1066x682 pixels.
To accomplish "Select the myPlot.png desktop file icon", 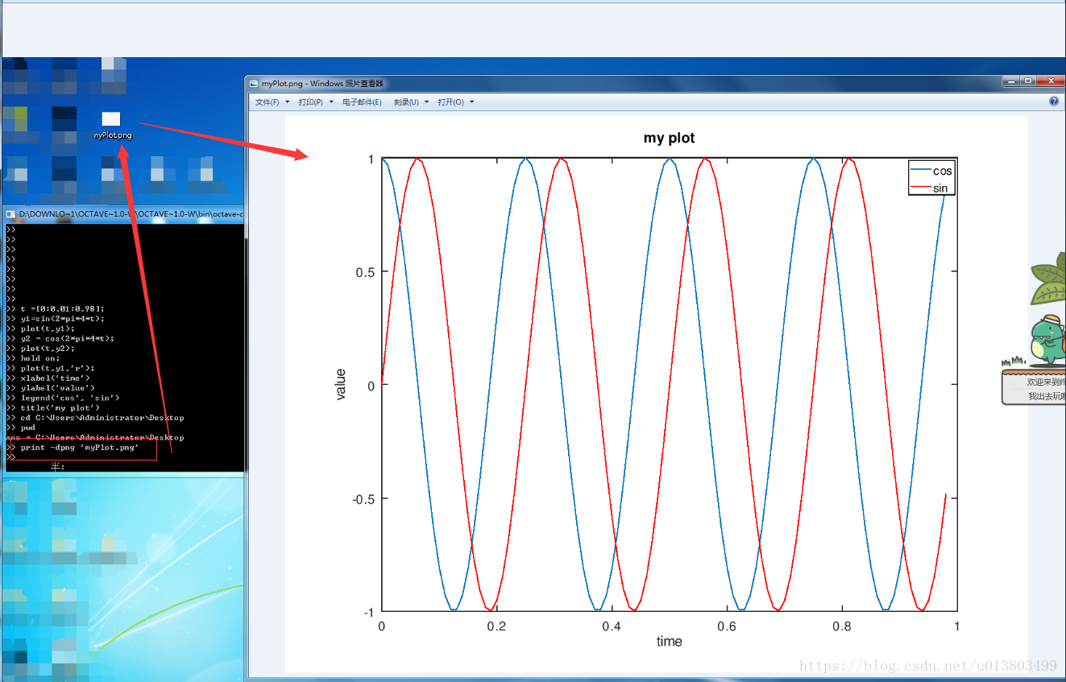I will tap(112, 126).
